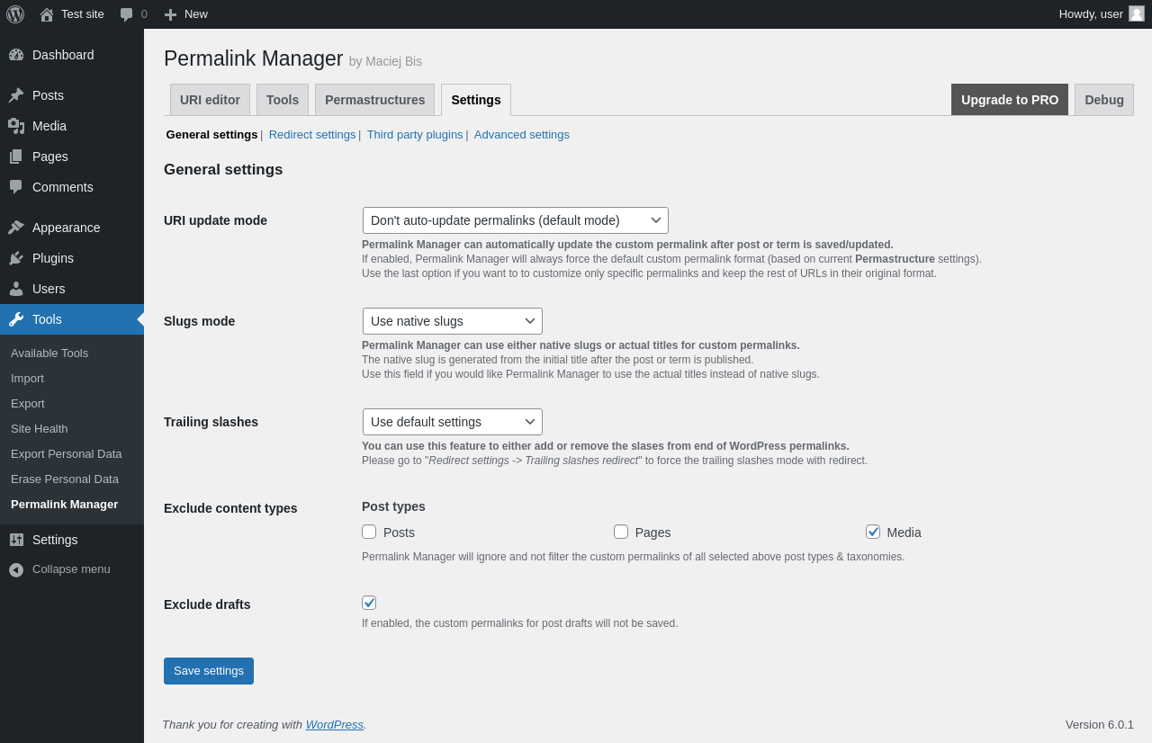
Task: Click the Test site home icon
Action: pos(47,14)
